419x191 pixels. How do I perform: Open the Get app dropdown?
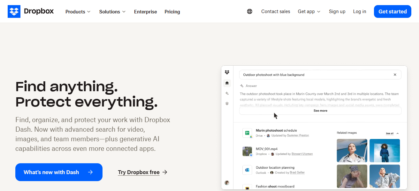point(309,11)
